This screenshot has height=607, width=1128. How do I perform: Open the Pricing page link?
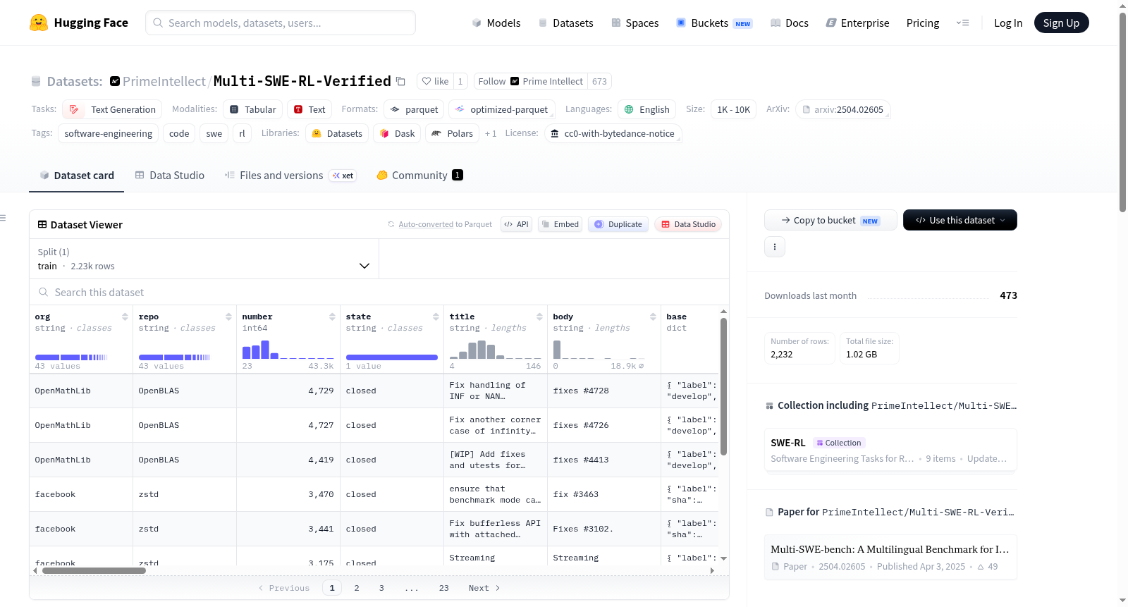pos(923,23)
